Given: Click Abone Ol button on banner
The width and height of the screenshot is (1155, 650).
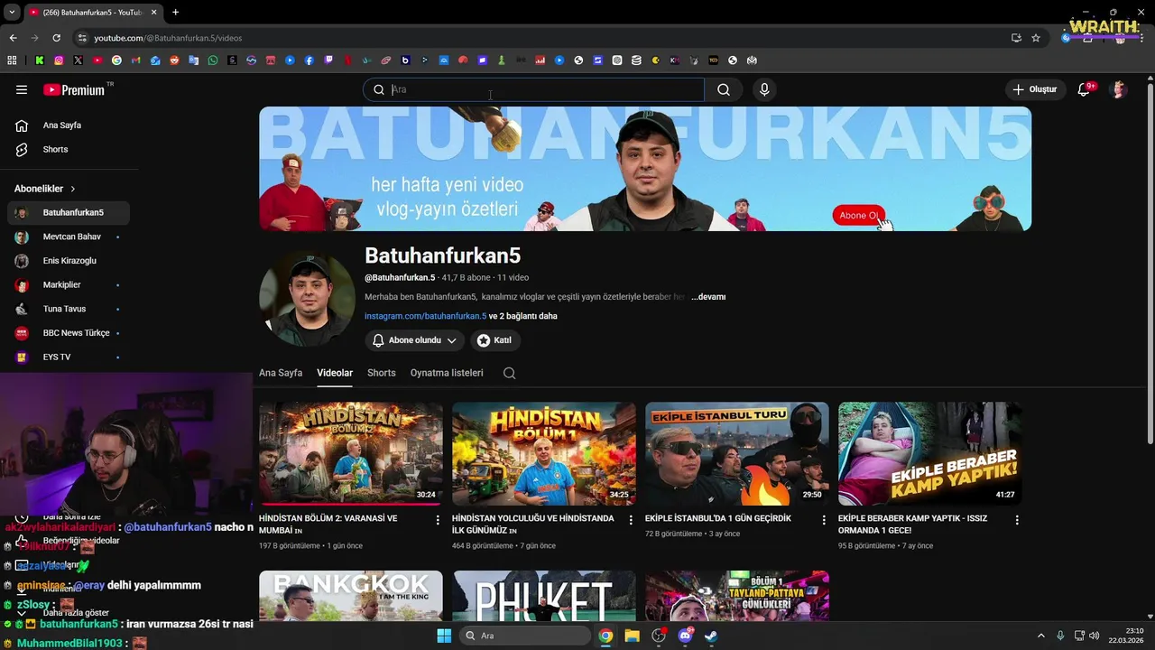Looking at the screenshot, I should click(x=858, y=216).
